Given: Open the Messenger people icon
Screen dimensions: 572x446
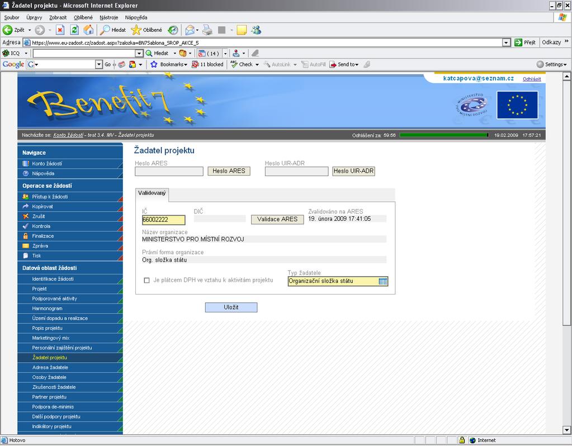Looking at the screenshot, I should point(256,30).
